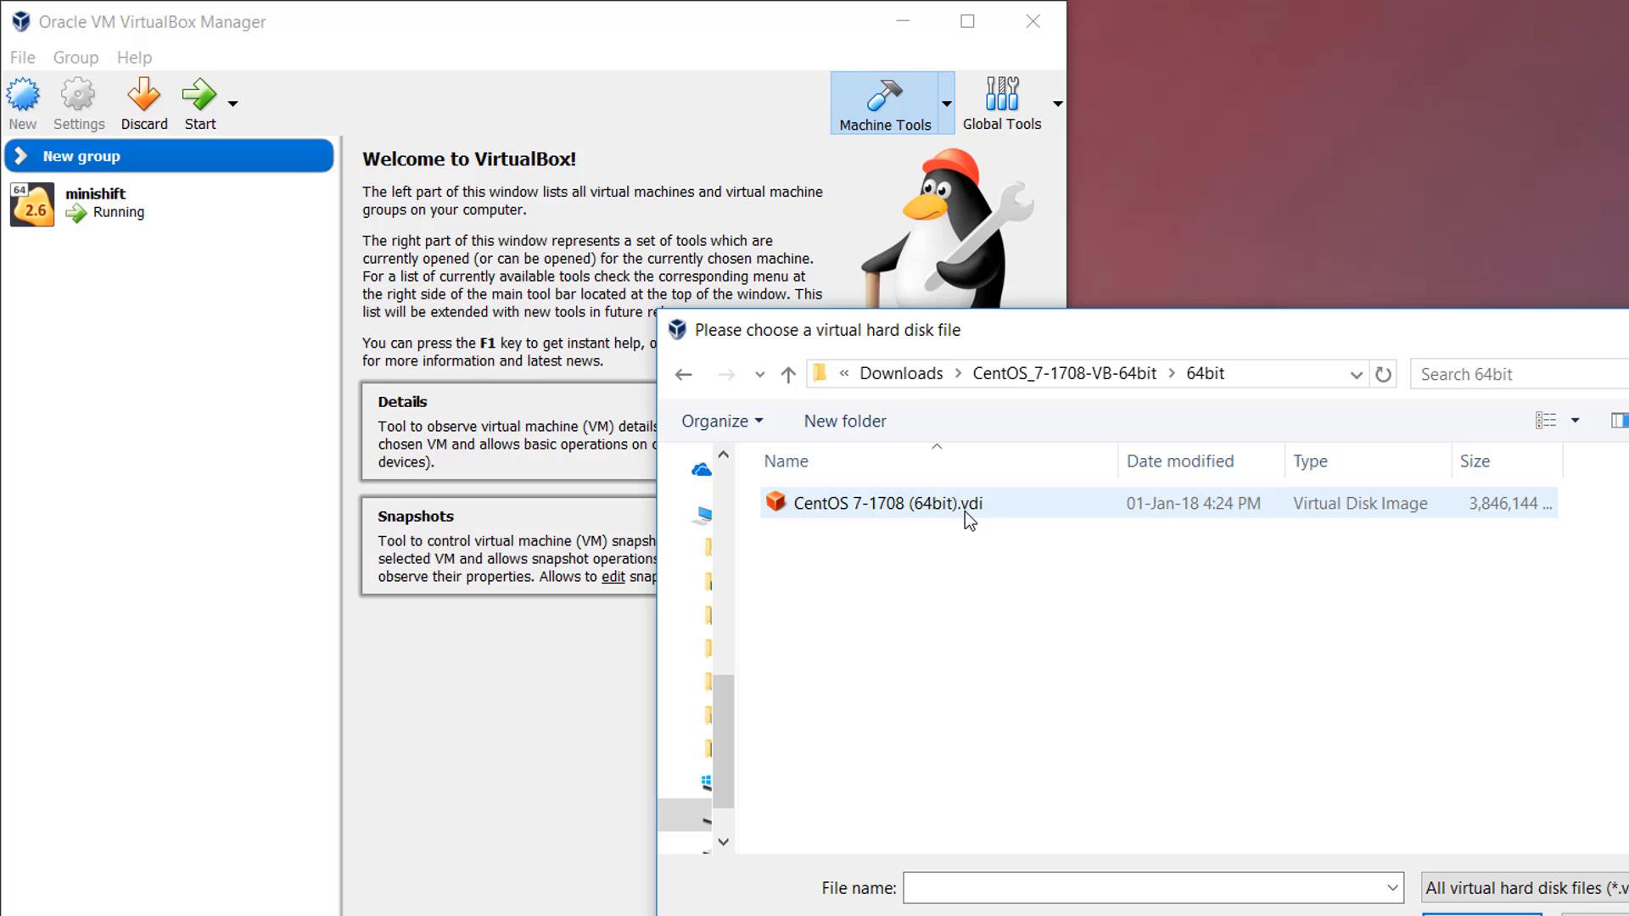Screen dimensions: 1629x916
Task: Collapse the New group chevron
Action: pyautogui.click(x=21, y=156)
